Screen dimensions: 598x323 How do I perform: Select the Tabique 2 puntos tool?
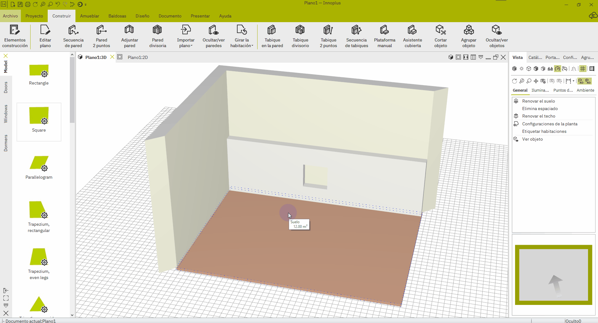[x=328, y=36]
